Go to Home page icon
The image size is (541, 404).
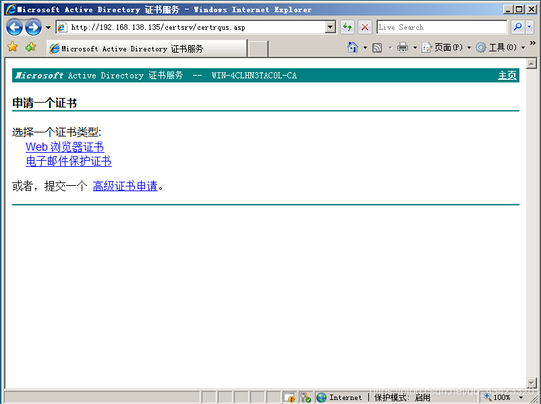pyautogui.click(x=353, y=47)
